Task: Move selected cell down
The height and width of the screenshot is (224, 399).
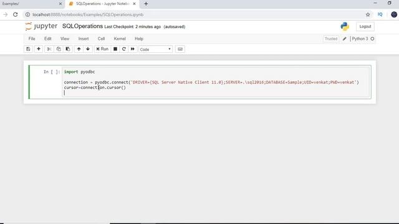Action: click(x=88, y=49)
